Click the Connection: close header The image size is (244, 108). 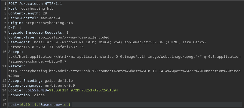coord(26,95)
